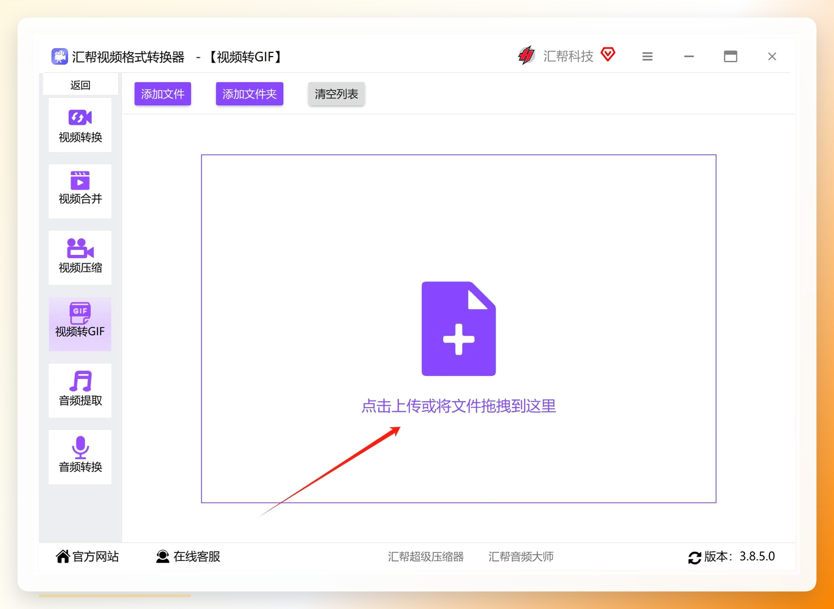Click the red 汇帮科技 brand logo
Image resolution: width=834 pixels, height=609 pixels.
[x=526, y=56]
